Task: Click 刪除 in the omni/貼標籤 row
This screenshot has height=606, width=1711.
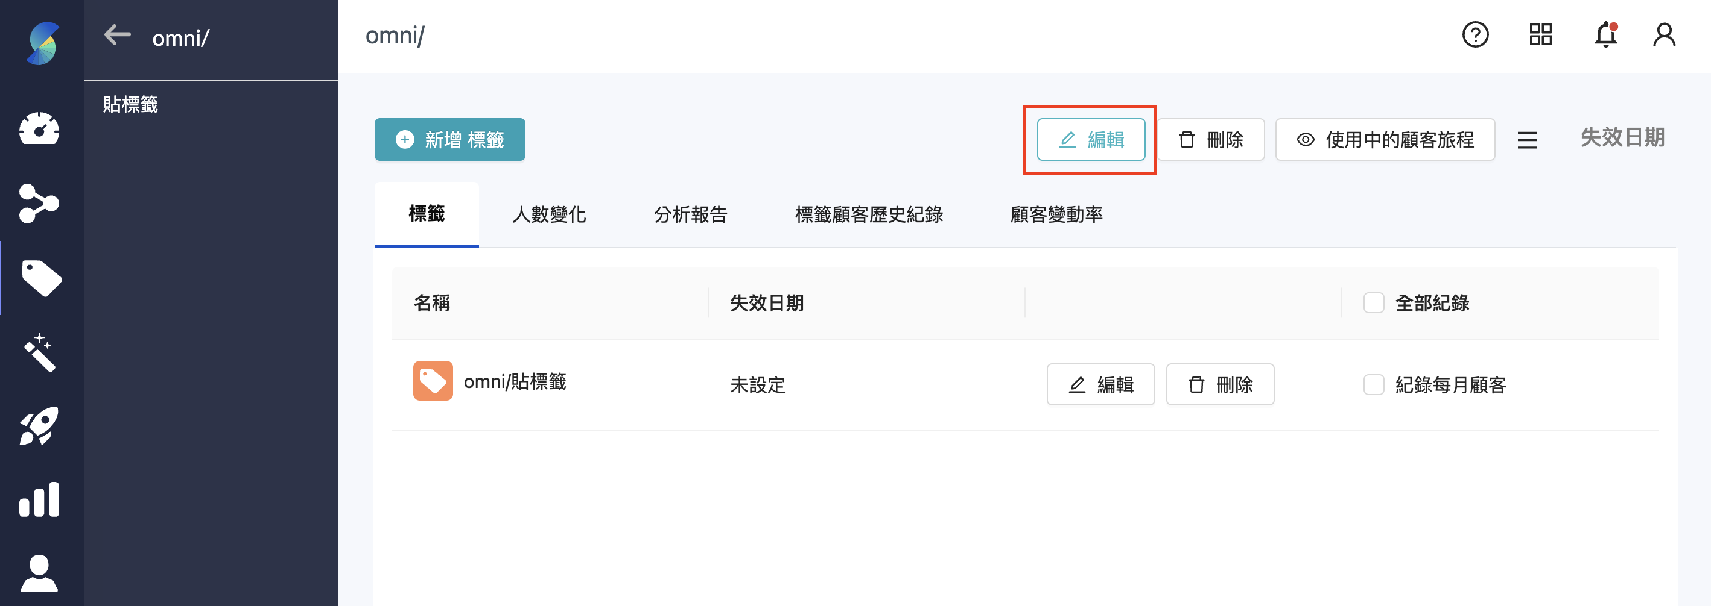Action: pyautogui.click(x=1219, y=384)
